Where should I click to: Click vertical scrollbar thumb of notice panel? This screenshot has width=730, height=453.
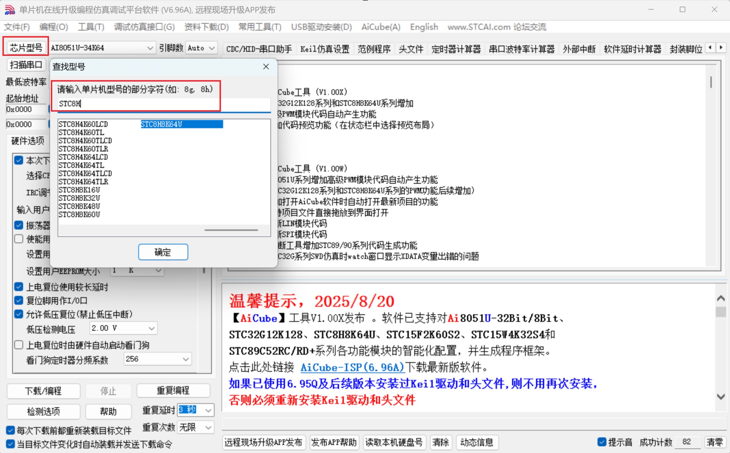(x=721, y=312)
